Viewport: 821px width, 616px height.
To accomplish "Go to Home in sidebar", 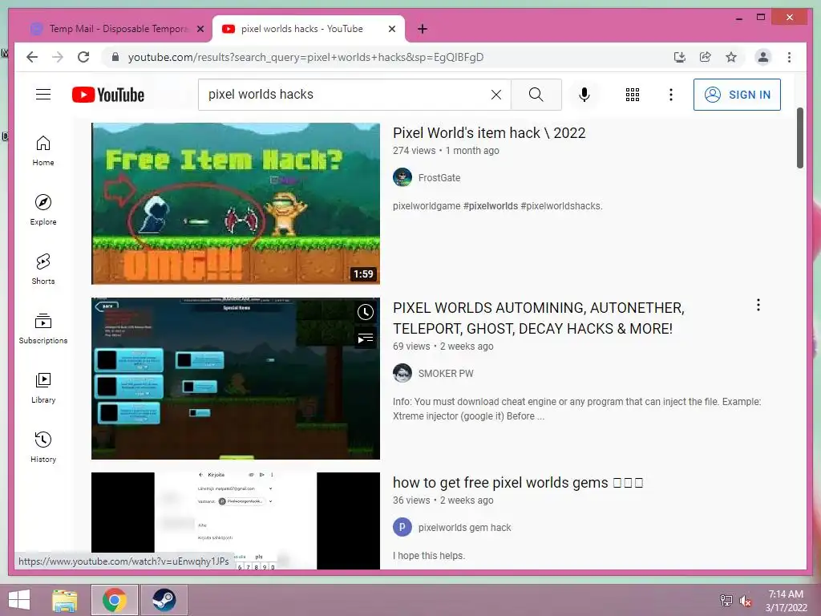I will click(43, 151).
